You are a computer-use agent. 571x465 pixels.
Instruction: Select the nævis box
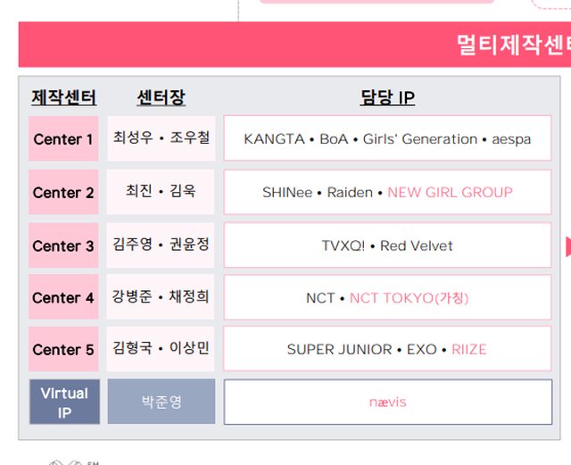click(387, 402)
